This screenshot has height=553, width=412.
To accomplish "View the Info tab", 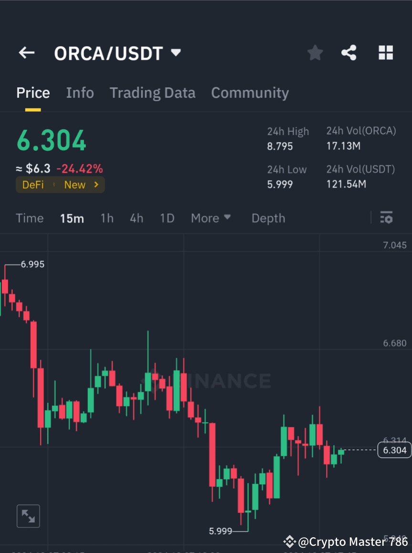I will pos(80,93).
